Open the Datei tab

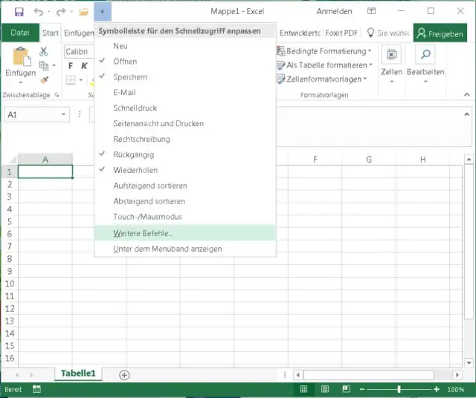tap(20, 33)
